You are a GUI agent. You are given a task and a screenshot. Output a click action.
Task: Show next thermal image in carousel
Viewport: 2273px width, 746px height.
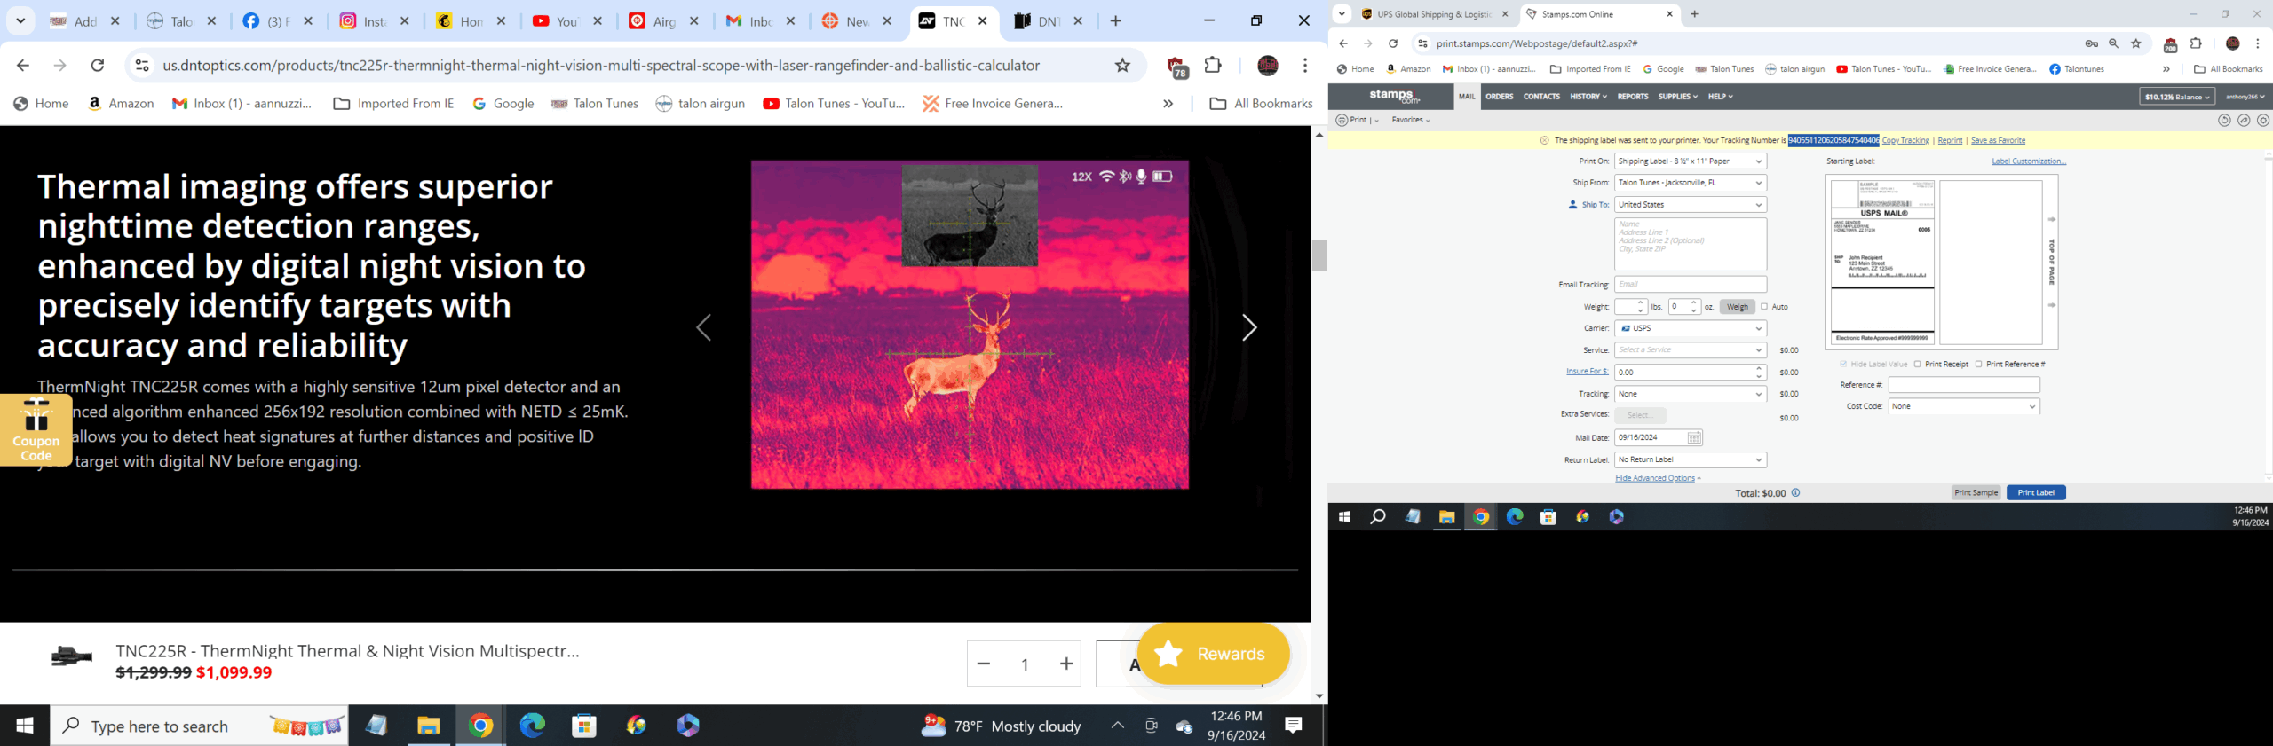[x=1248, y=328]
